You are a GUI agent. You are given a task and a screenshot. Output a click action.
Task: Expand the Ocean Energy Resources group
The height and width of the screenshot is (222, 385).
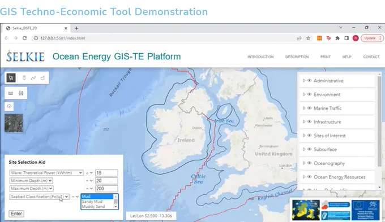coord(304,177)
